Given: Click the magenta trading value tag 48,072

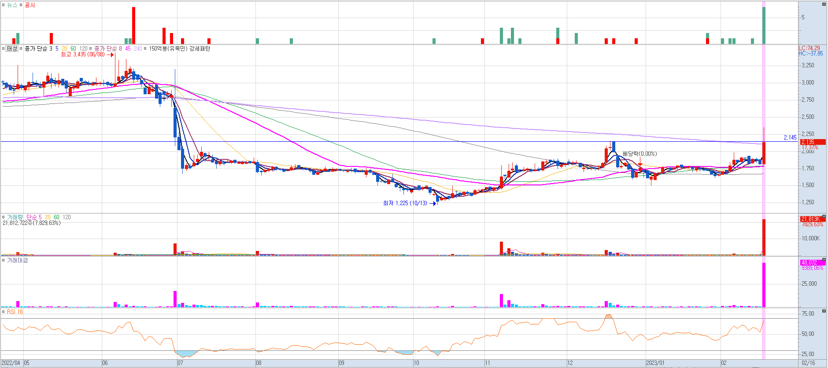Looking at the screenshot, I should point(813,262).
